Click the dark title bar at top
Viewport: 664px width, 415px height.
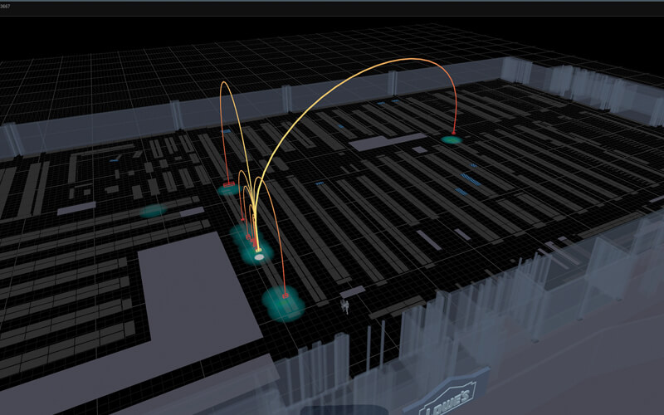(x=332, y=7)
